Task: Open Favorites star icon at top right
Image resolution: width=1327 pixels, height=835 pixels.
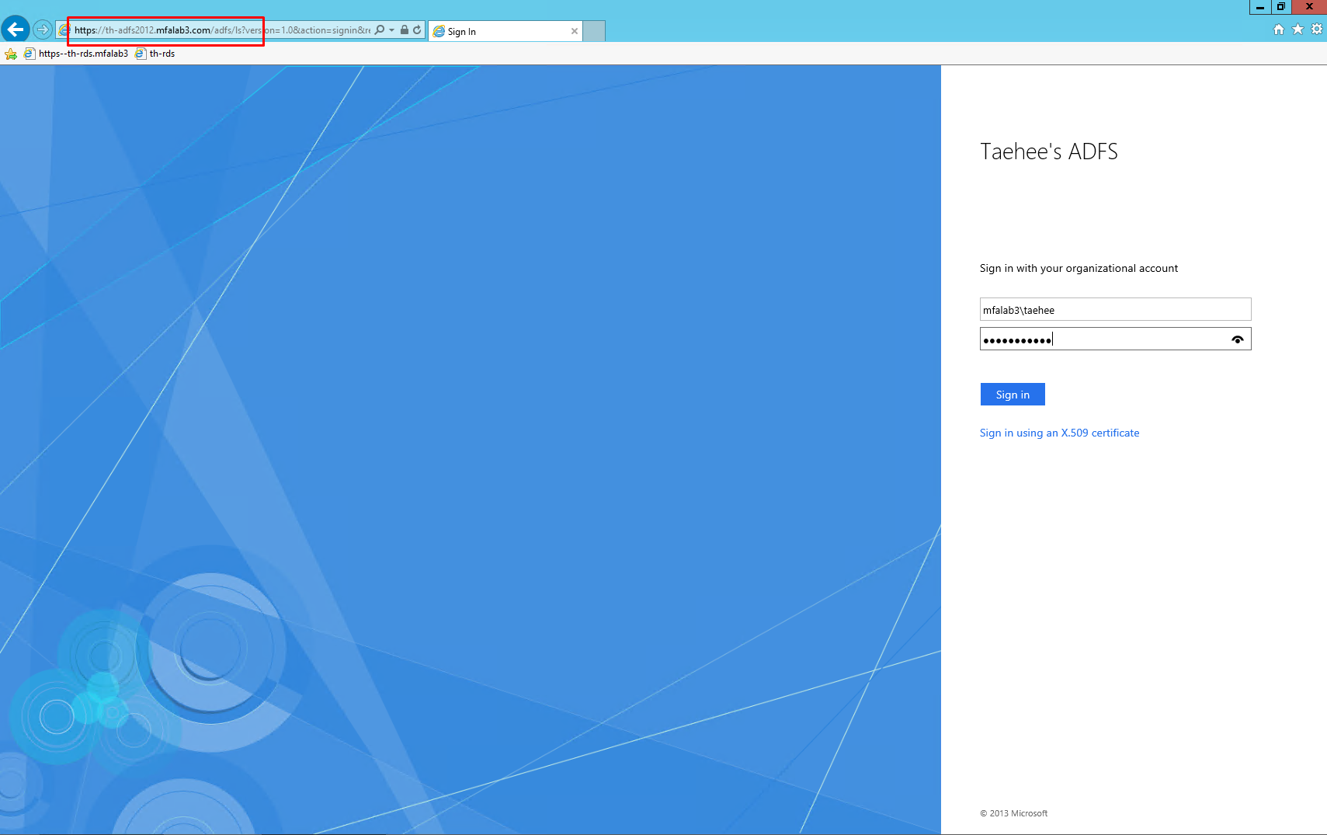Action: (1297, 30)
